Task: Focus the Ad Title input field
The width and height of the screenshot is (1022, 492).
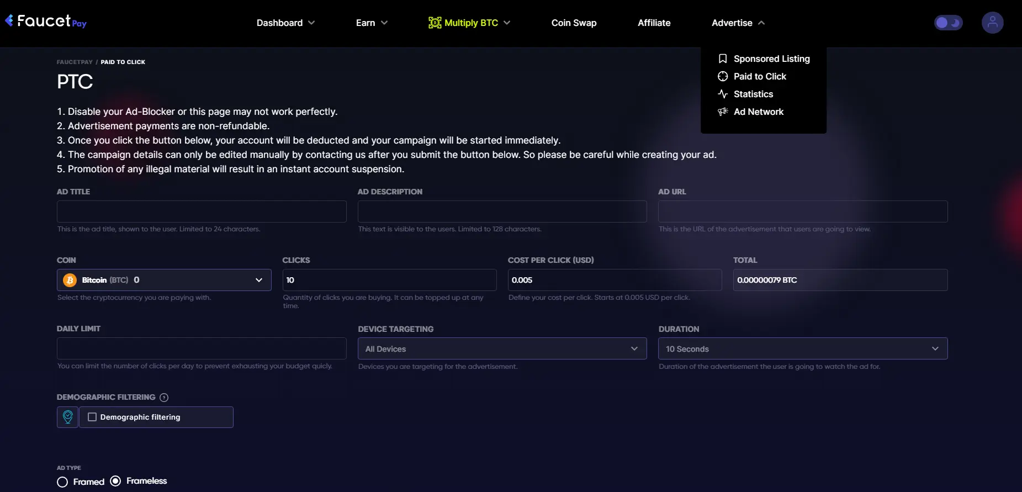Action: click(202, 211)
